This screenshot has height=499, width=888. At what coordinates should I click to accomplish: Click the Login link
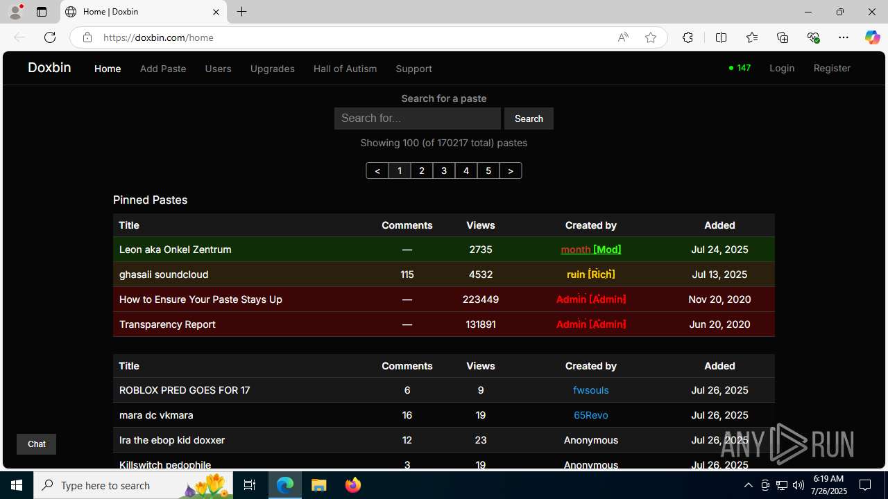pyautogui.click(x=782, y=68)
